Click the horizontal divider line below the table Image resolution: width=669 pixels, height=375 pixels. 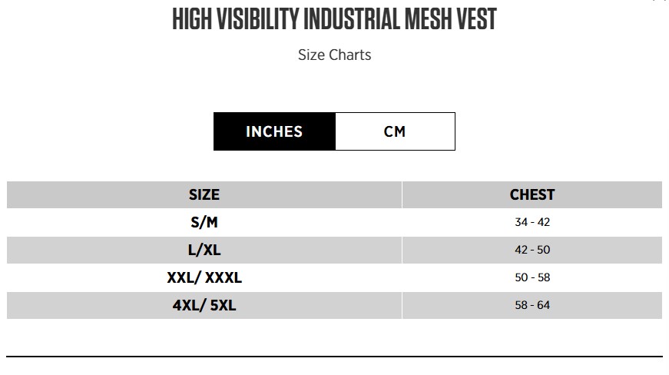(334, 357)
